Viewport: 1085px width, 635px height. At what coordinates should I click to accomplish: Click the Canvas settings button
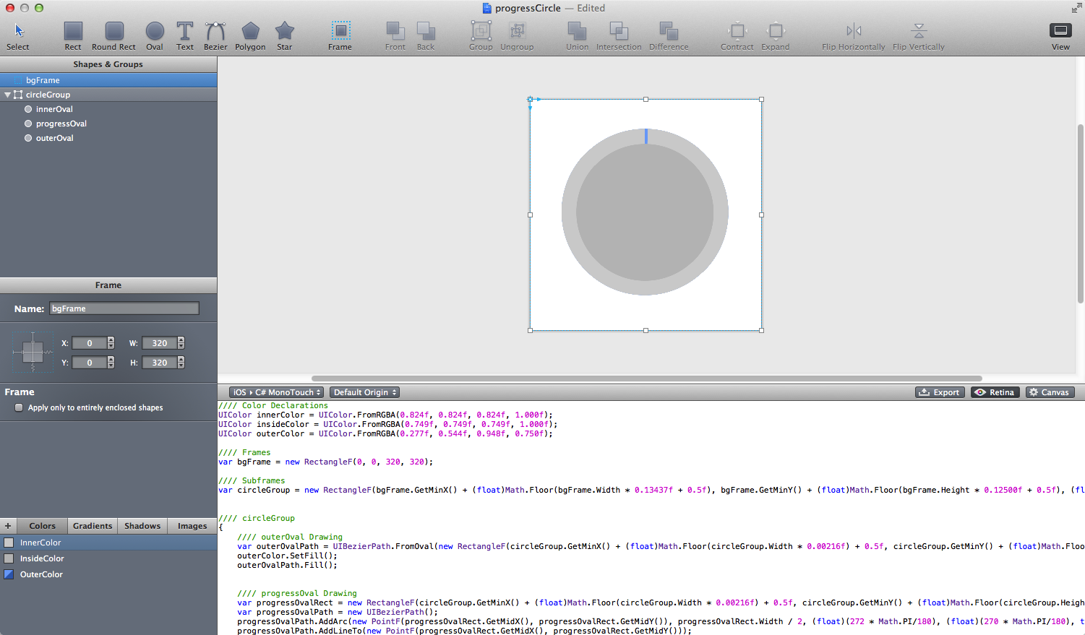coord(1050,392)
